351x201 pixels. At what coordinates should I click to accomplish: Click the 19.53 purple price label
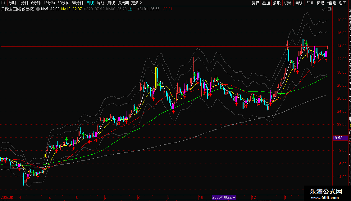(337, 138)
